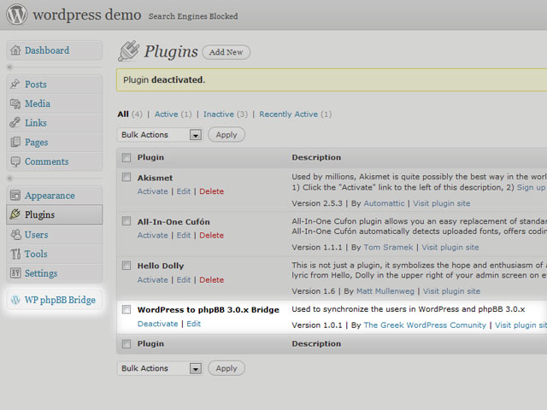Open The Greek WordPress Comunity link

(x=425, y=325)
